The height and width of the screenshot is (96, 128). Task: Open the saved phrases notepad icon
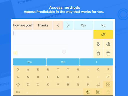click(98, 44)
